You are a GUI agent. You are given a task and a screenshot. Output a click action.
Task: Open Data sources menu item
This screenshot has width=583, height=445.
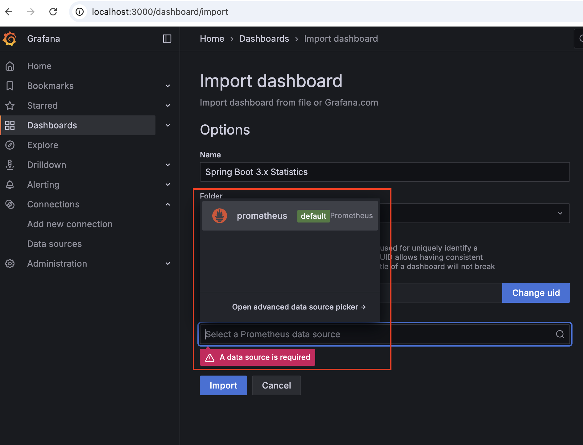pyautogui.click(x=54, y=244)
